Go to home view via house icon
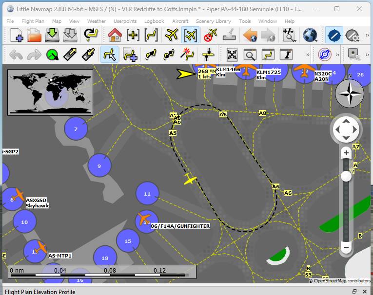The image size is (373, 295). pyautogui.click(x=115, y=36)
